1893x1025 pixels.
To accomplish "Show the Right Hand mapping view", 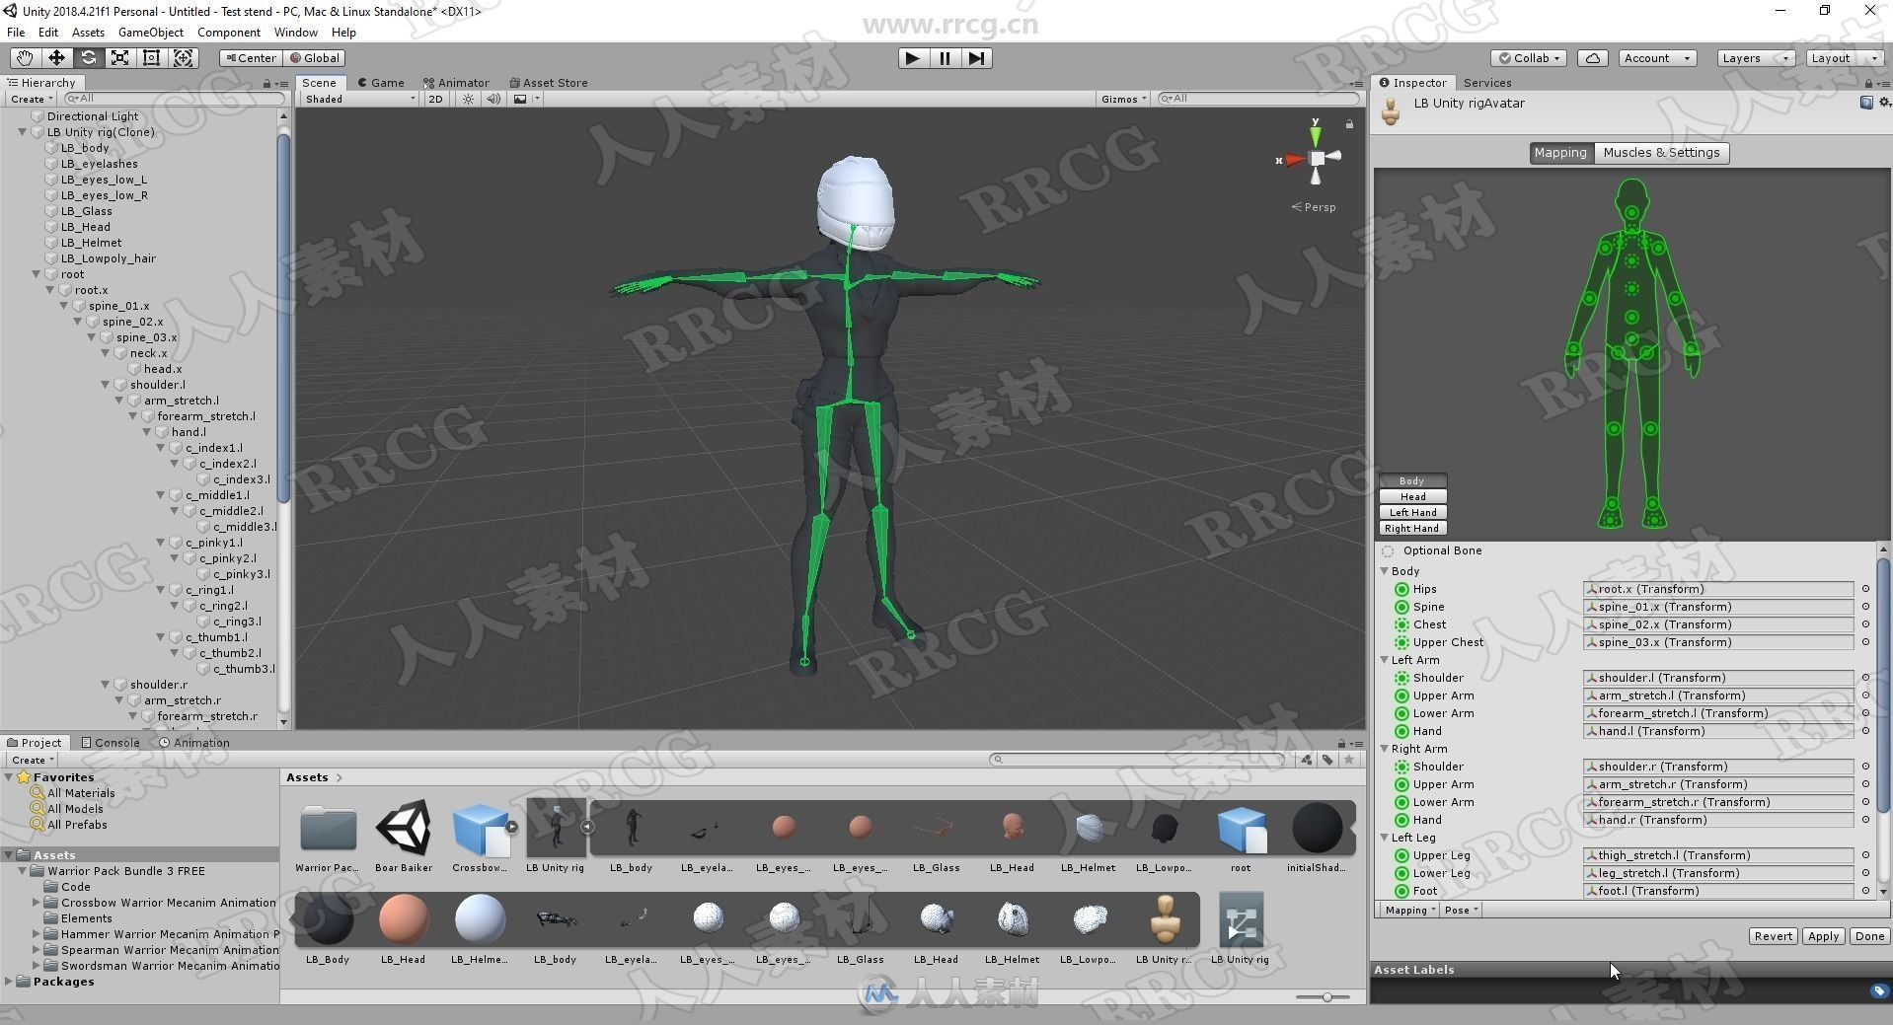I will click(1412, 528).
